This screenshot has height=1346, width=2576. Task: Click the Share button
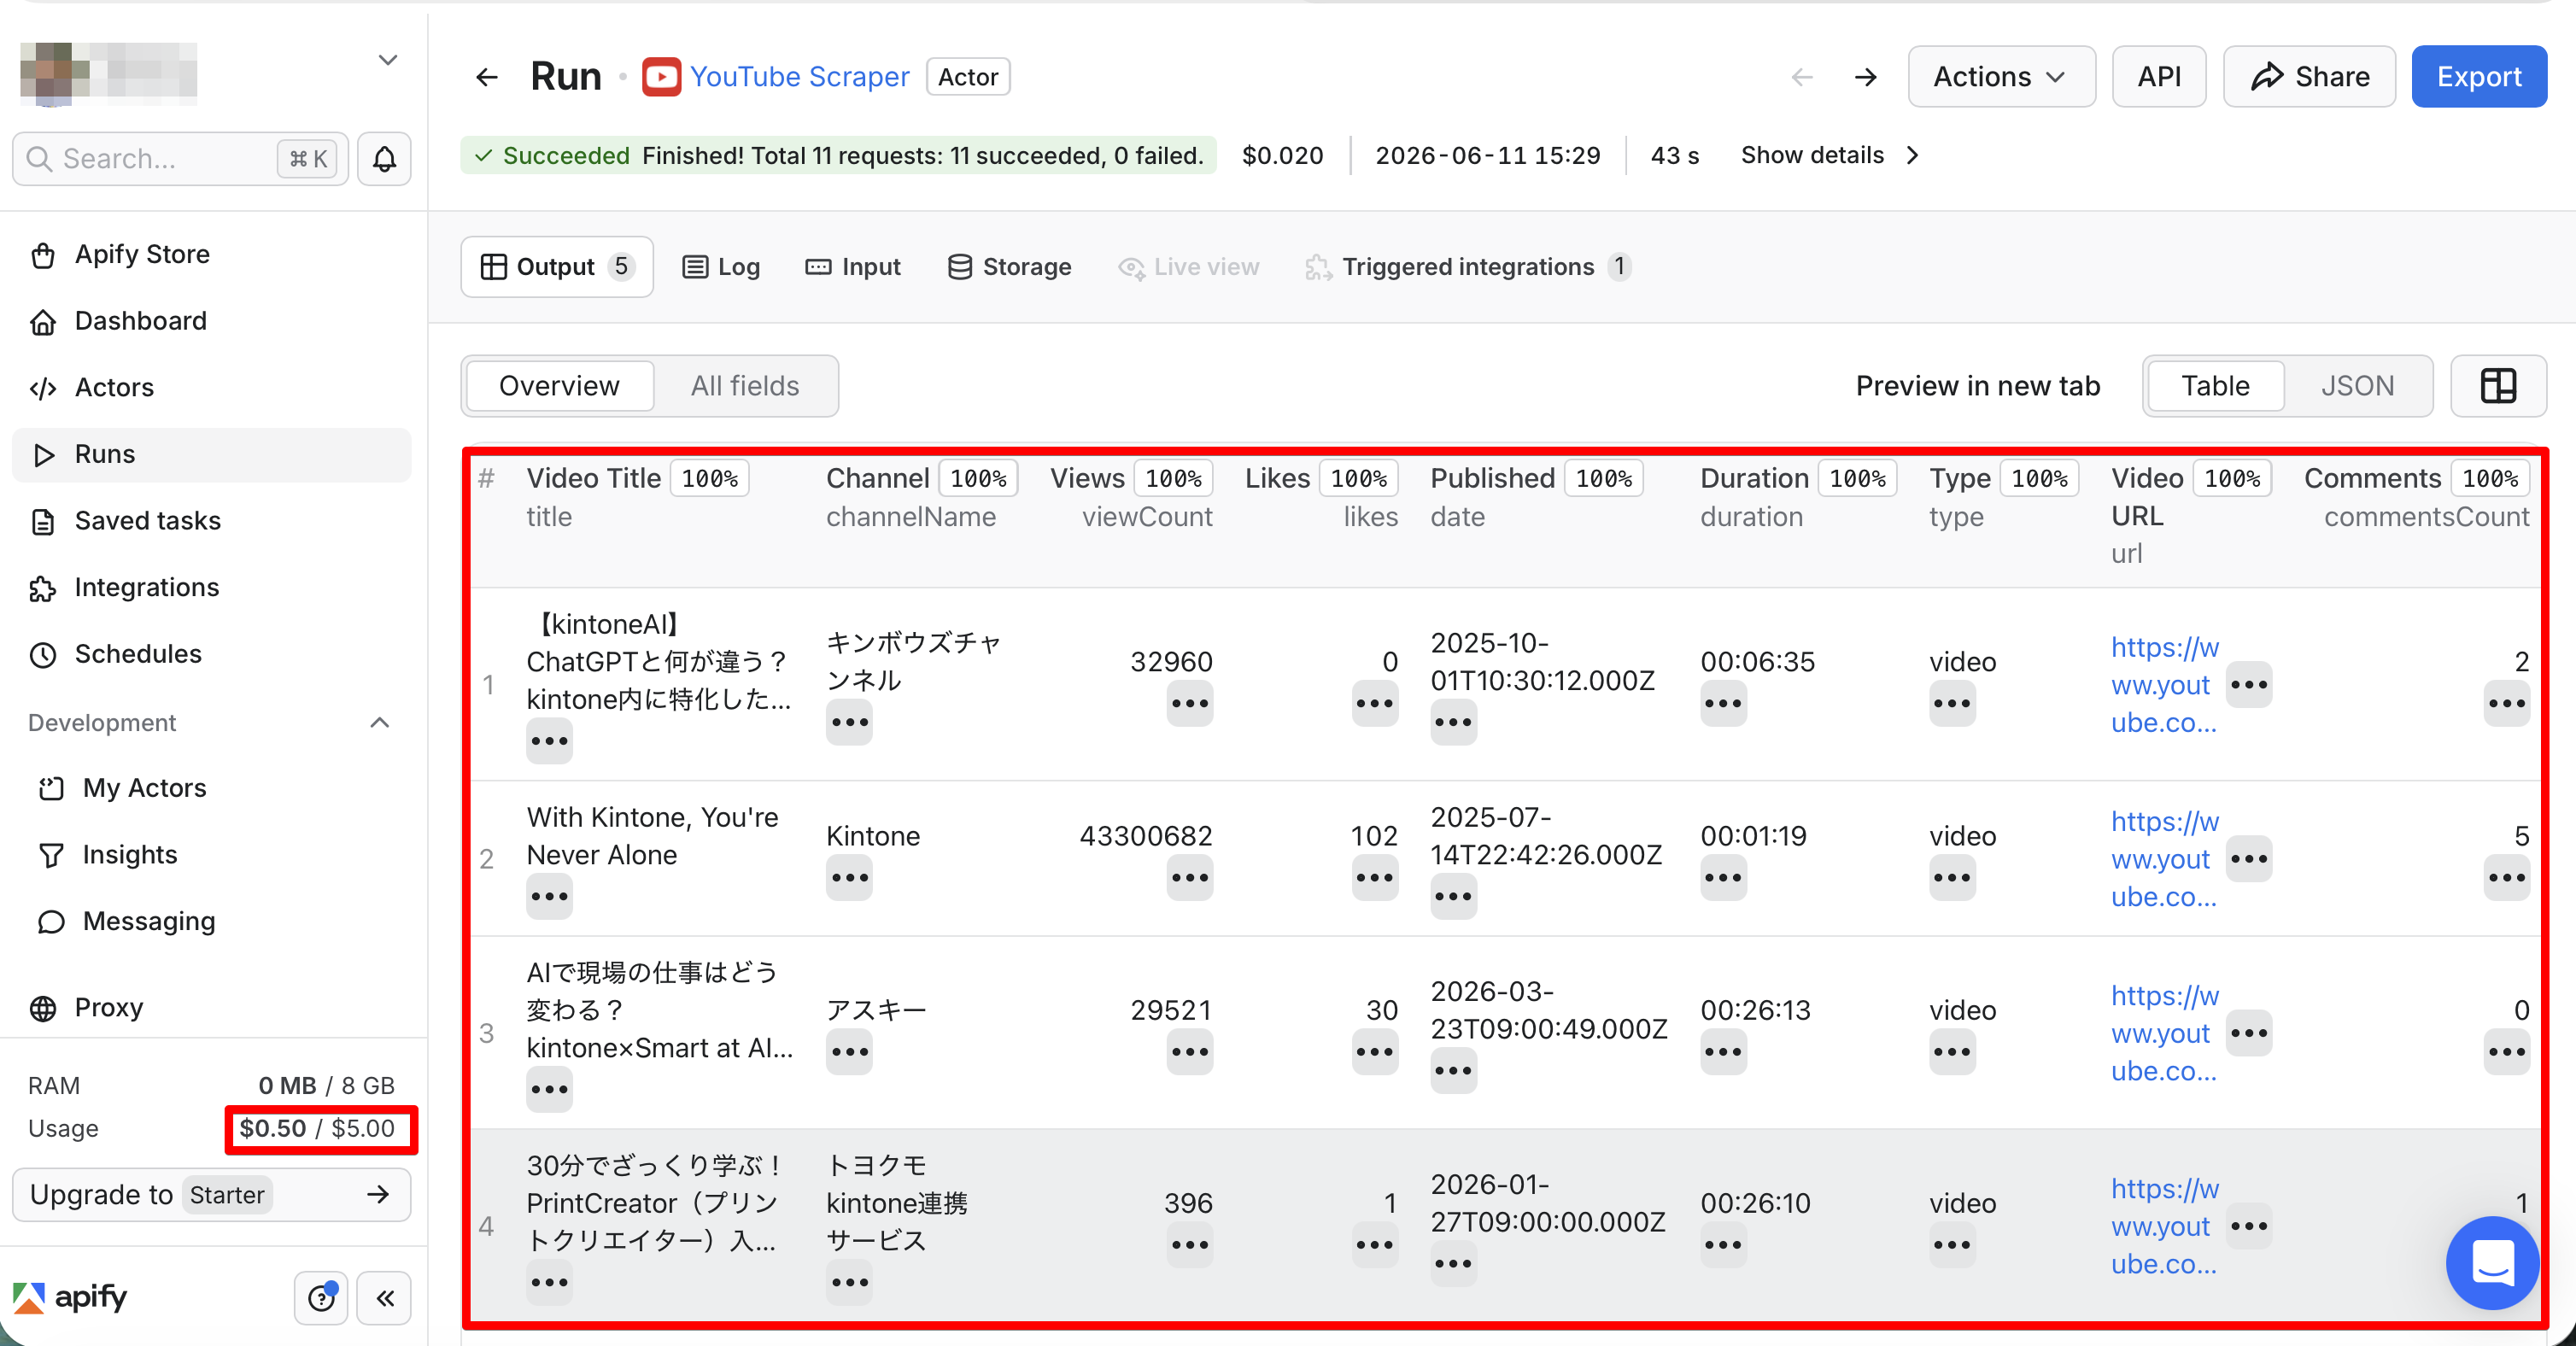click(2309, 77)
